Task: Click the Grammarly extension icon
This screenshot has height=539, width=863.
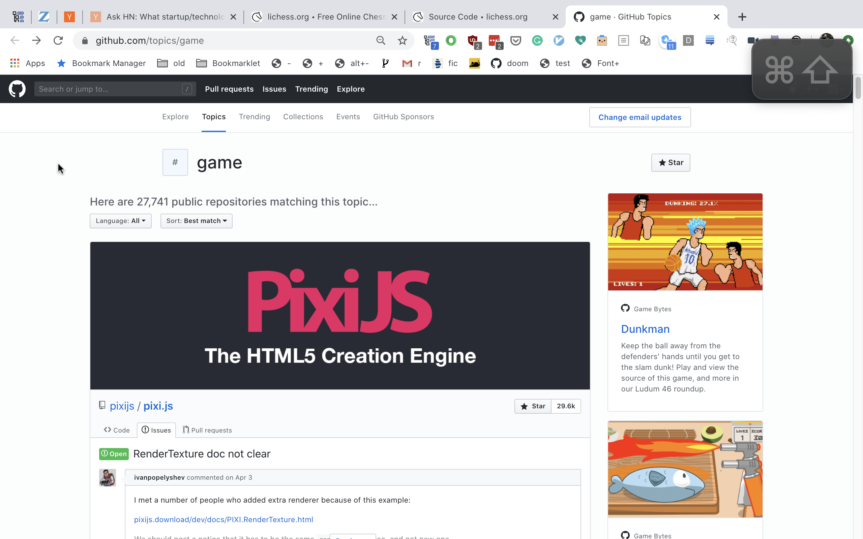Action: click(x=537, y=41)
